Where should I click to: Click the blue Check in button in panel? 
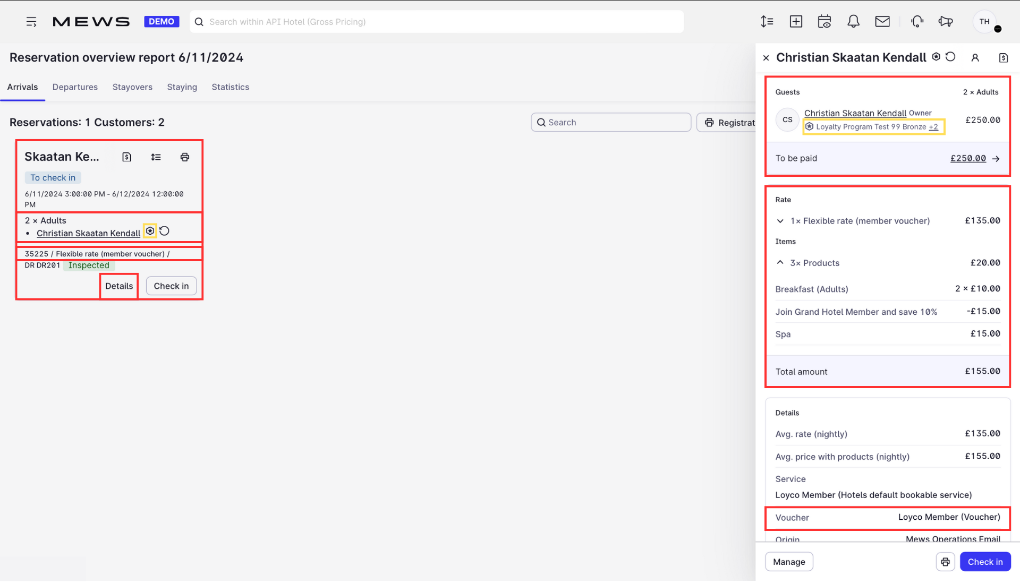point(985,562)
